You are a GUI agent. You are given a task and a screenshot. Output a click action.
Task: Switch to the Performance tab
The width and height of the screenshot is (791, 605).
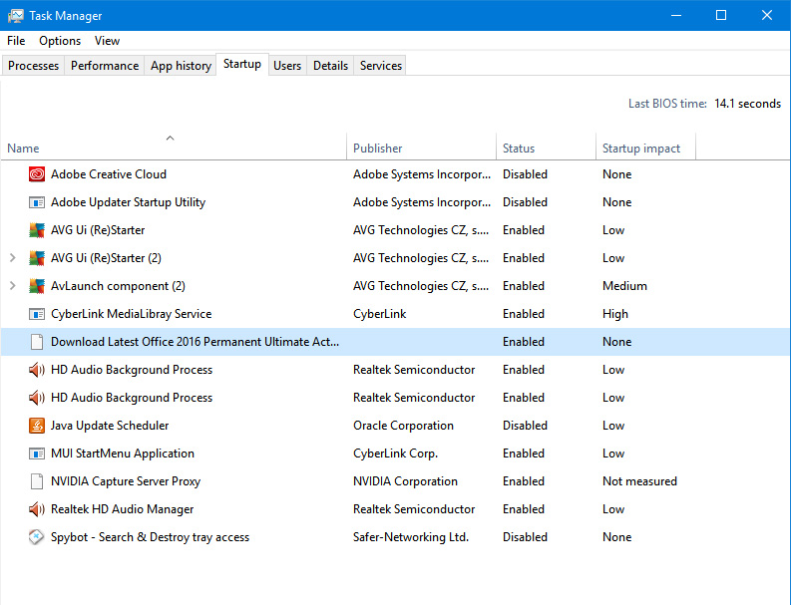tap(105, 66)
